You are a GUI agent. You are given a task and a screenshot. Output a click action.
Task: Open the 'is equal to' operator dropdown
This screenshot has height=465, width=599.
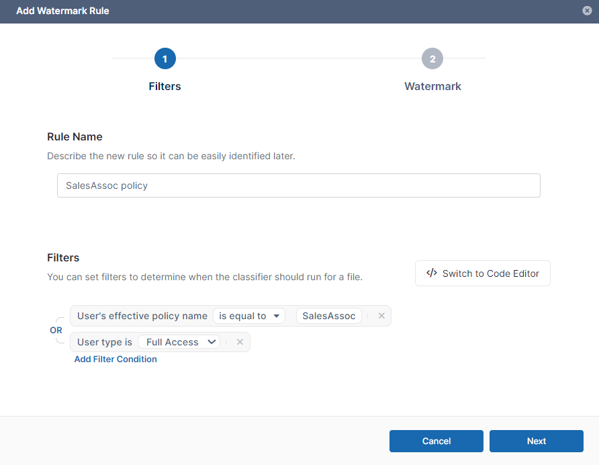point(249,316)
